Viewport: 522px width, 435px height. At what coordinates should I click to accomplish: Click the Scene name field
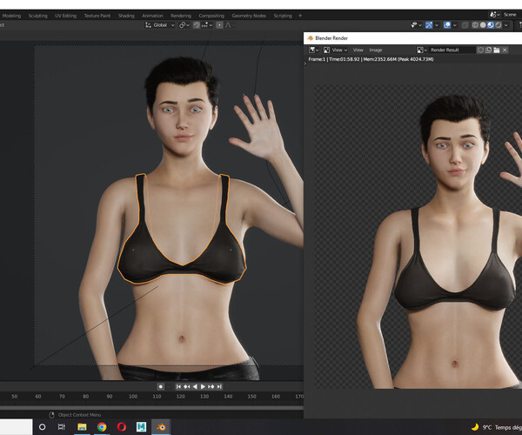pos(512,15)
